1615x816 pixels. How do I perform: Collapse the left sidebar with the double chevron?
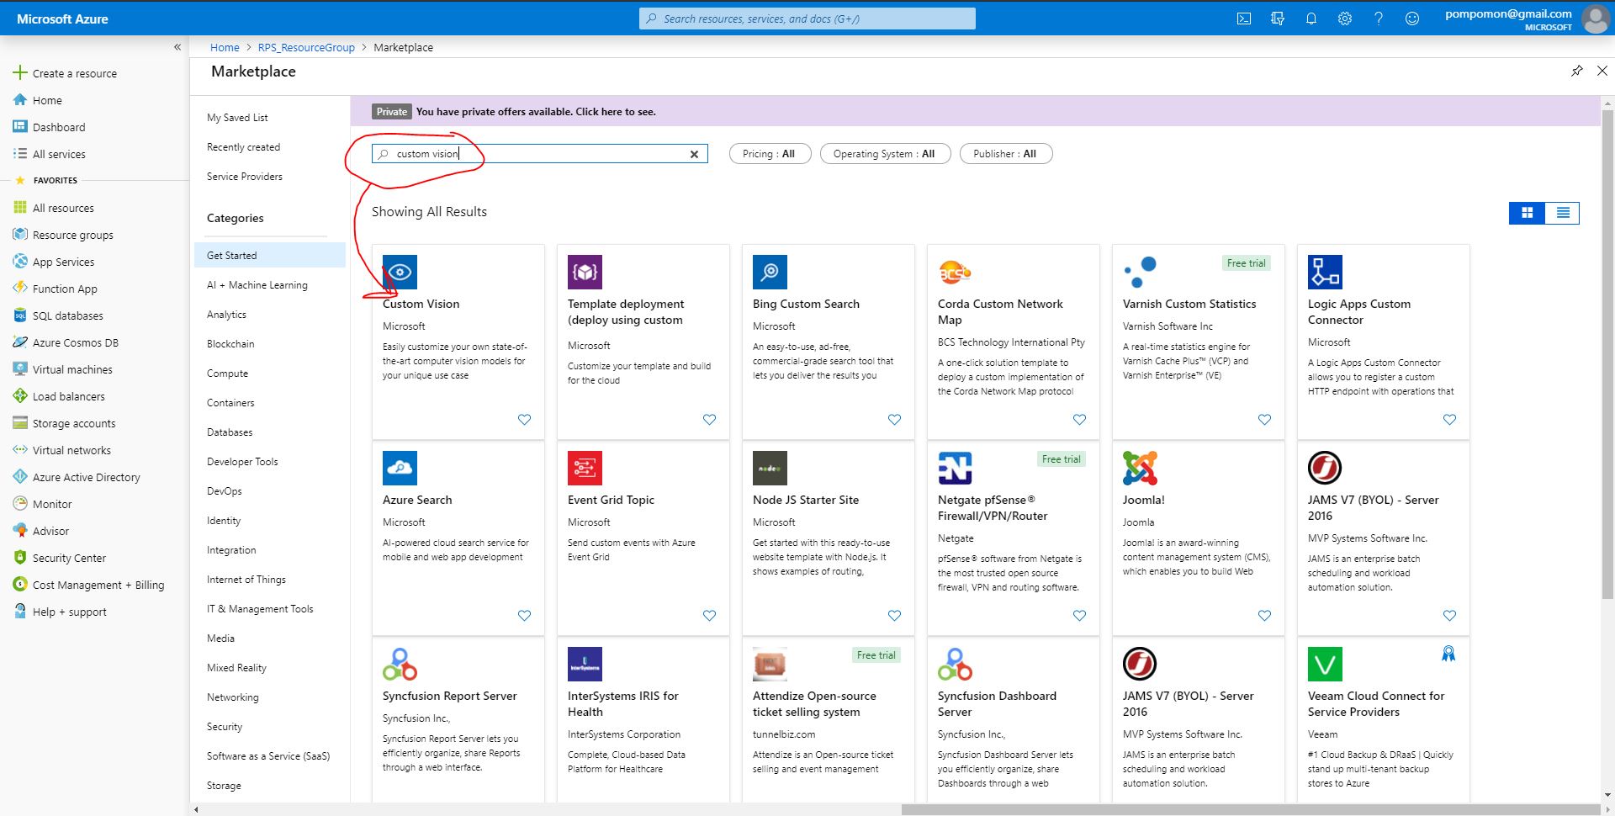click(177, 47)
